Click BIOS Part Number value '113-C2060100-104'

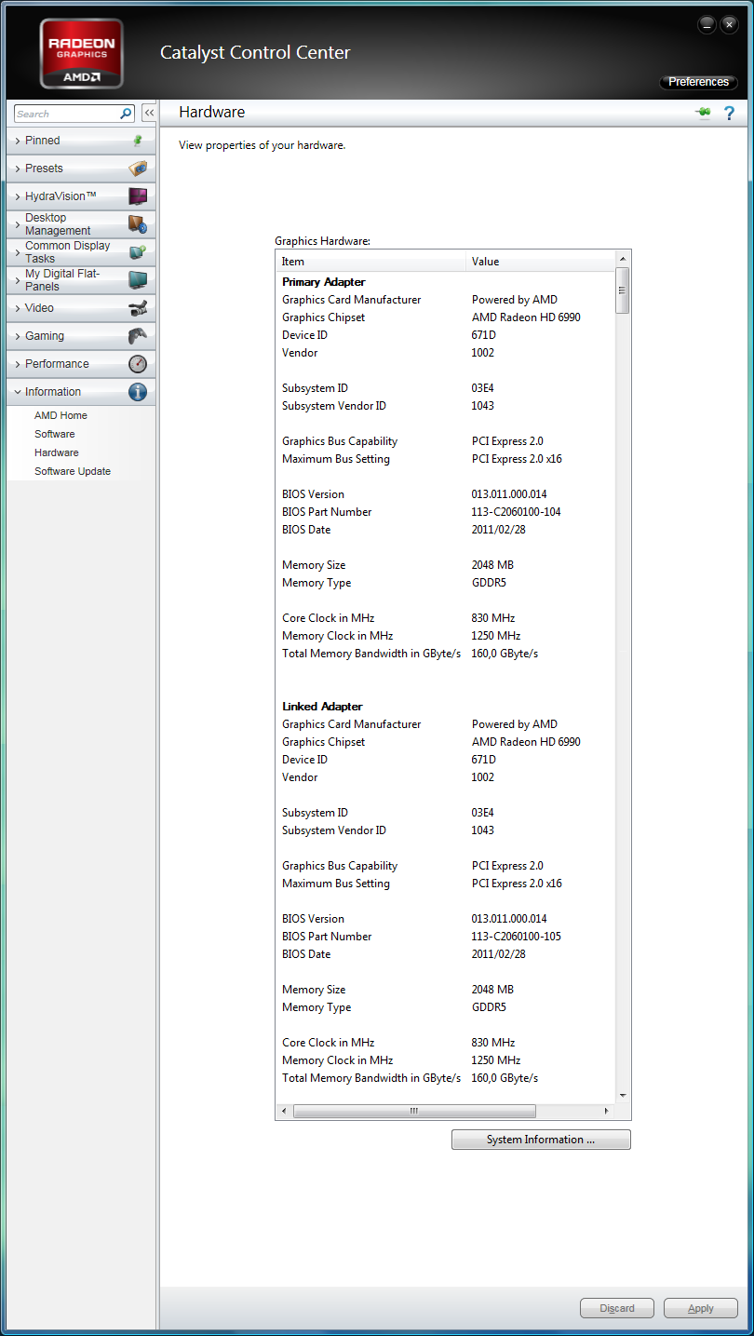(x=516, y=512)
